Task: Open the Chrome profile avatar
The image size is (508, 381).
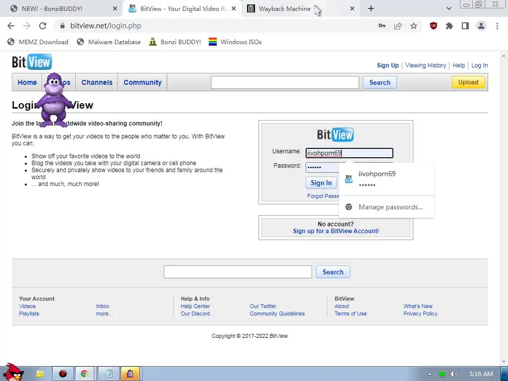Action: point(481,26)
